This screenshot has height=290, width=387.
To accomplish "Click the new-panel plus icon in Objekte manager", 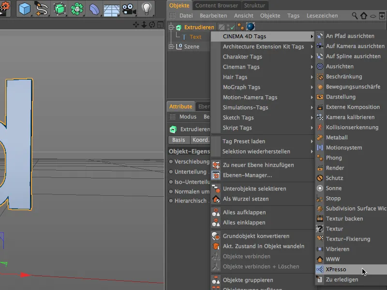I will 382,16.
